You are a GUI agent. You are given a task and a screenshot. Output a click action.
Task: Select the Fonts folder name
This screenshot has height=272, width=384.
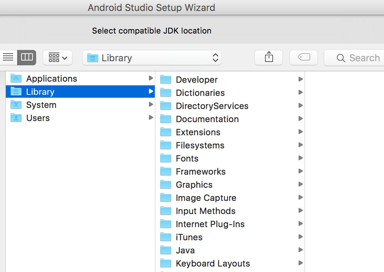click(x=187, y=159)
